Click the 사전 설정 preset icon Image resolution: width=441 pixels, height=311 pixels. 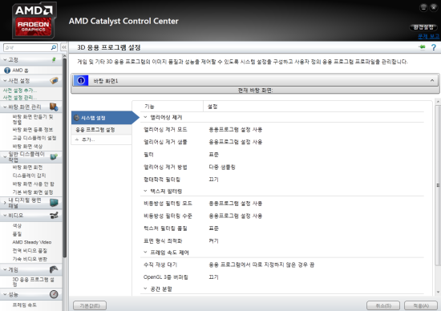click(x=54, y=81)
